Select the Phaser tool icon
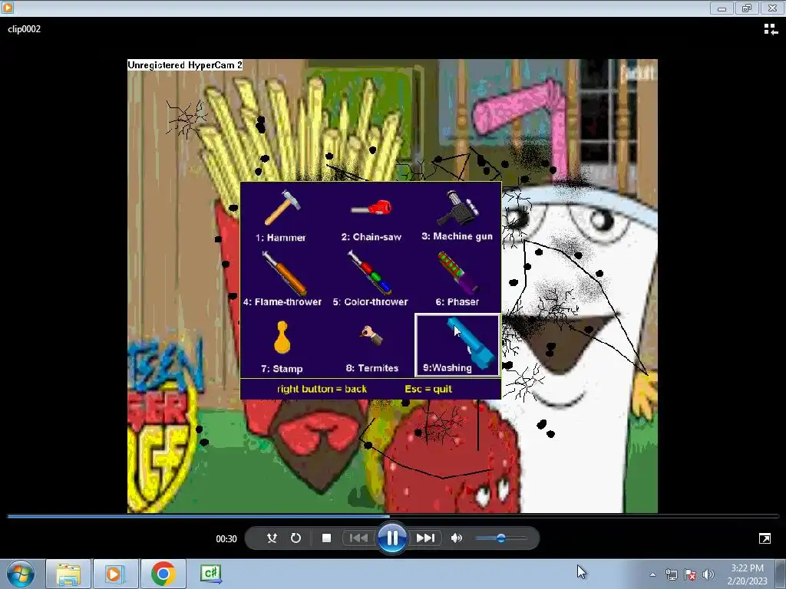Image resolution: width=786 pixels, height=589 pixels. [x=457, y=272]
